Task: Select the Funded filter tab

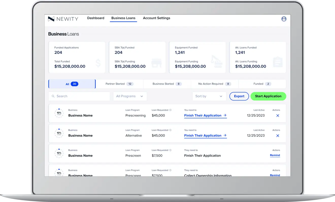Action: (x=262, y=84)
